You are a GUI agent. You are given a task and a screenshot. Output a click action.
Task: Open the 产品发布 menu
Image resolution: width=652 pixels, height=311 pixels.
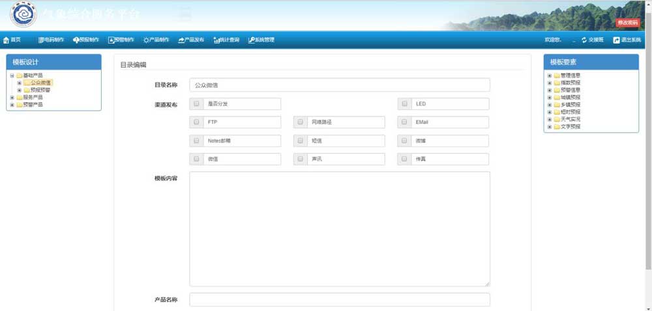191,40
